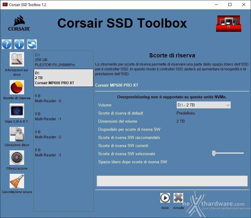Click 'Scorte di riserva SW correnti' label
Viewport: 251px width, 218px height.
[x=123, y=146]
